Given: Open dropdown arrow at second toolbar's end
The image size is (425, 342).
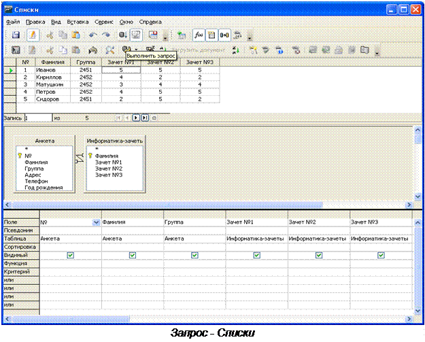Looking at the screenshot, I should 377,51.
